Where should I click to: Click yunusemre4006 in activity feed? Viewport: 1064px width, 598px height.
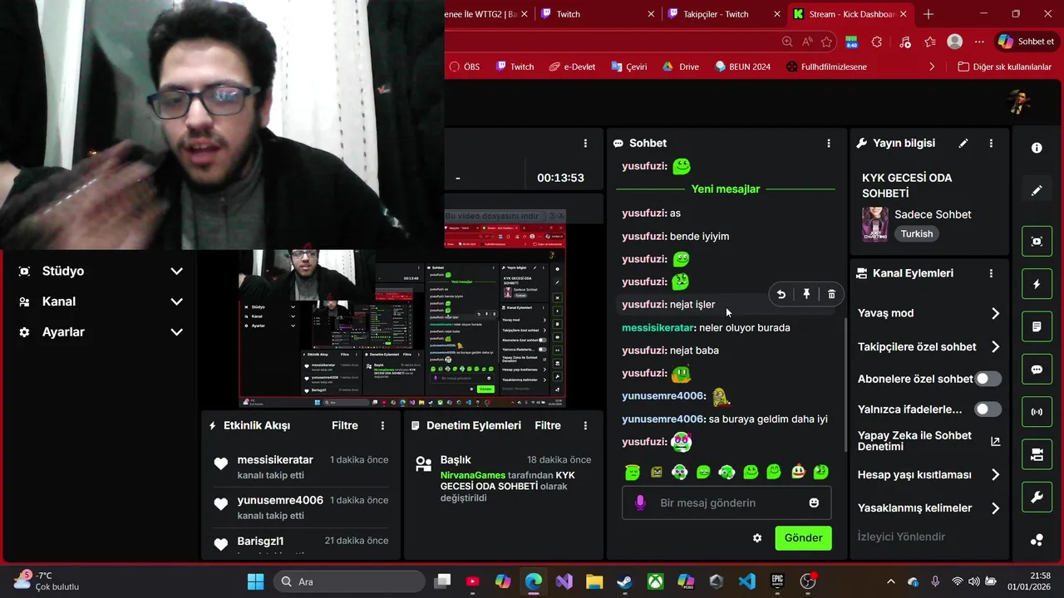coord(280,500)
